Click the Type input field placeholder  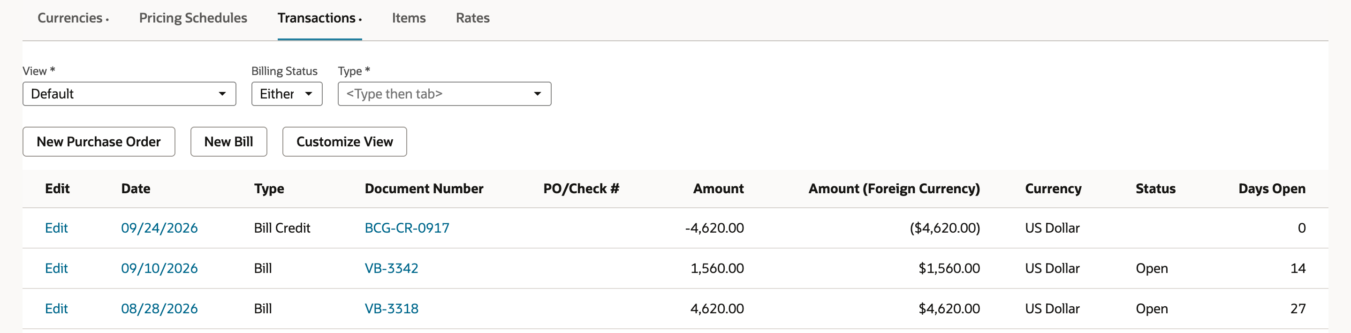tap(395, 94)
